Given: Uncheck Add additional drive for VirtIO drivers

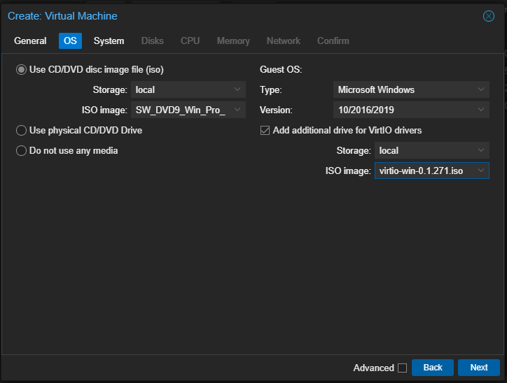Looking at the screenshot, I should pos(265,131).
